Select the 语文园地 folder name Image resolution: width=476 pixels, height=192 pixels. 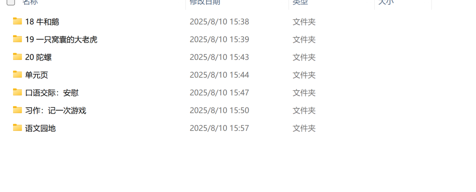[40, 128]
